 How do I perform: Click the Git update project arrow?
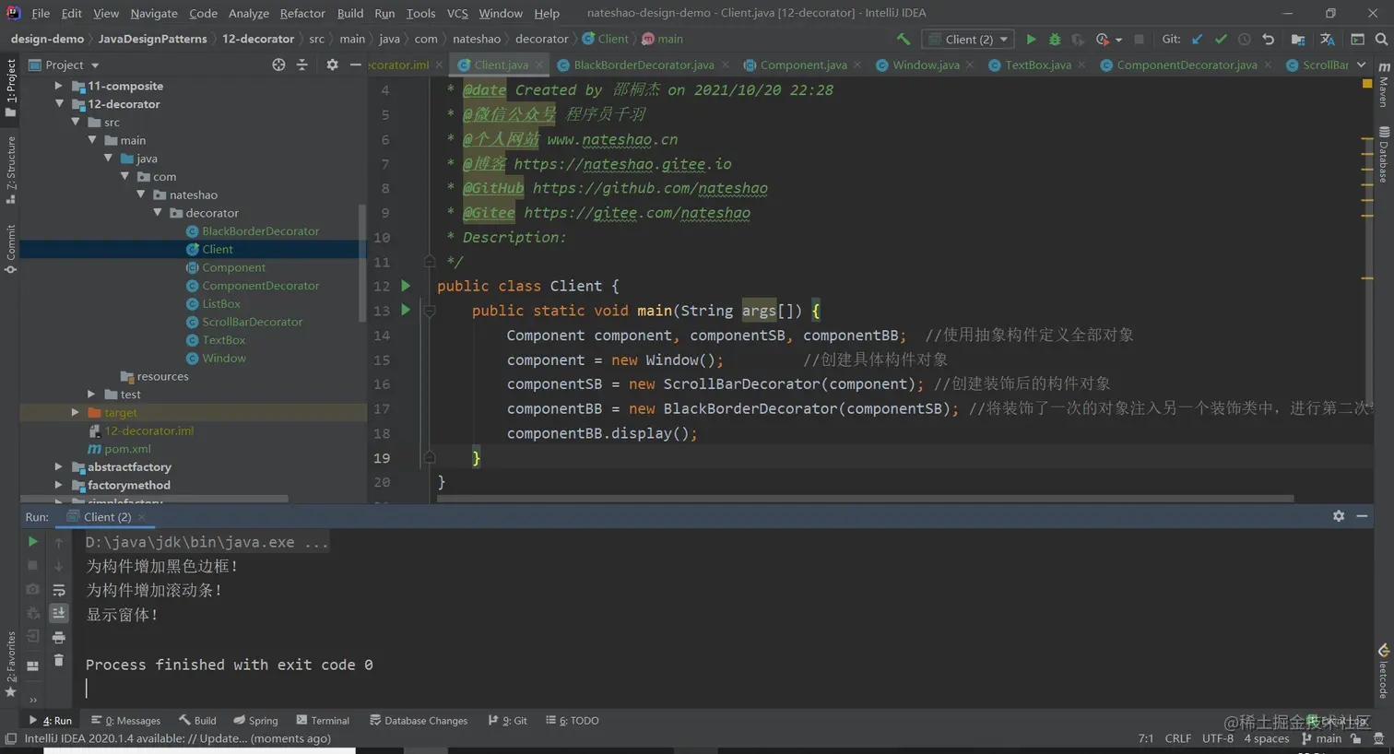(1197, 39)
